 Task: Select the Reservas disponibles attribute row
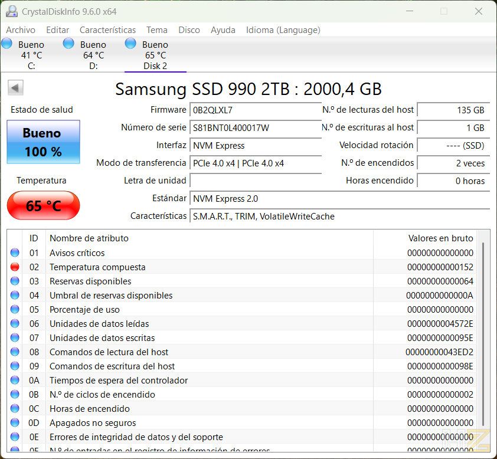(242, 281)
